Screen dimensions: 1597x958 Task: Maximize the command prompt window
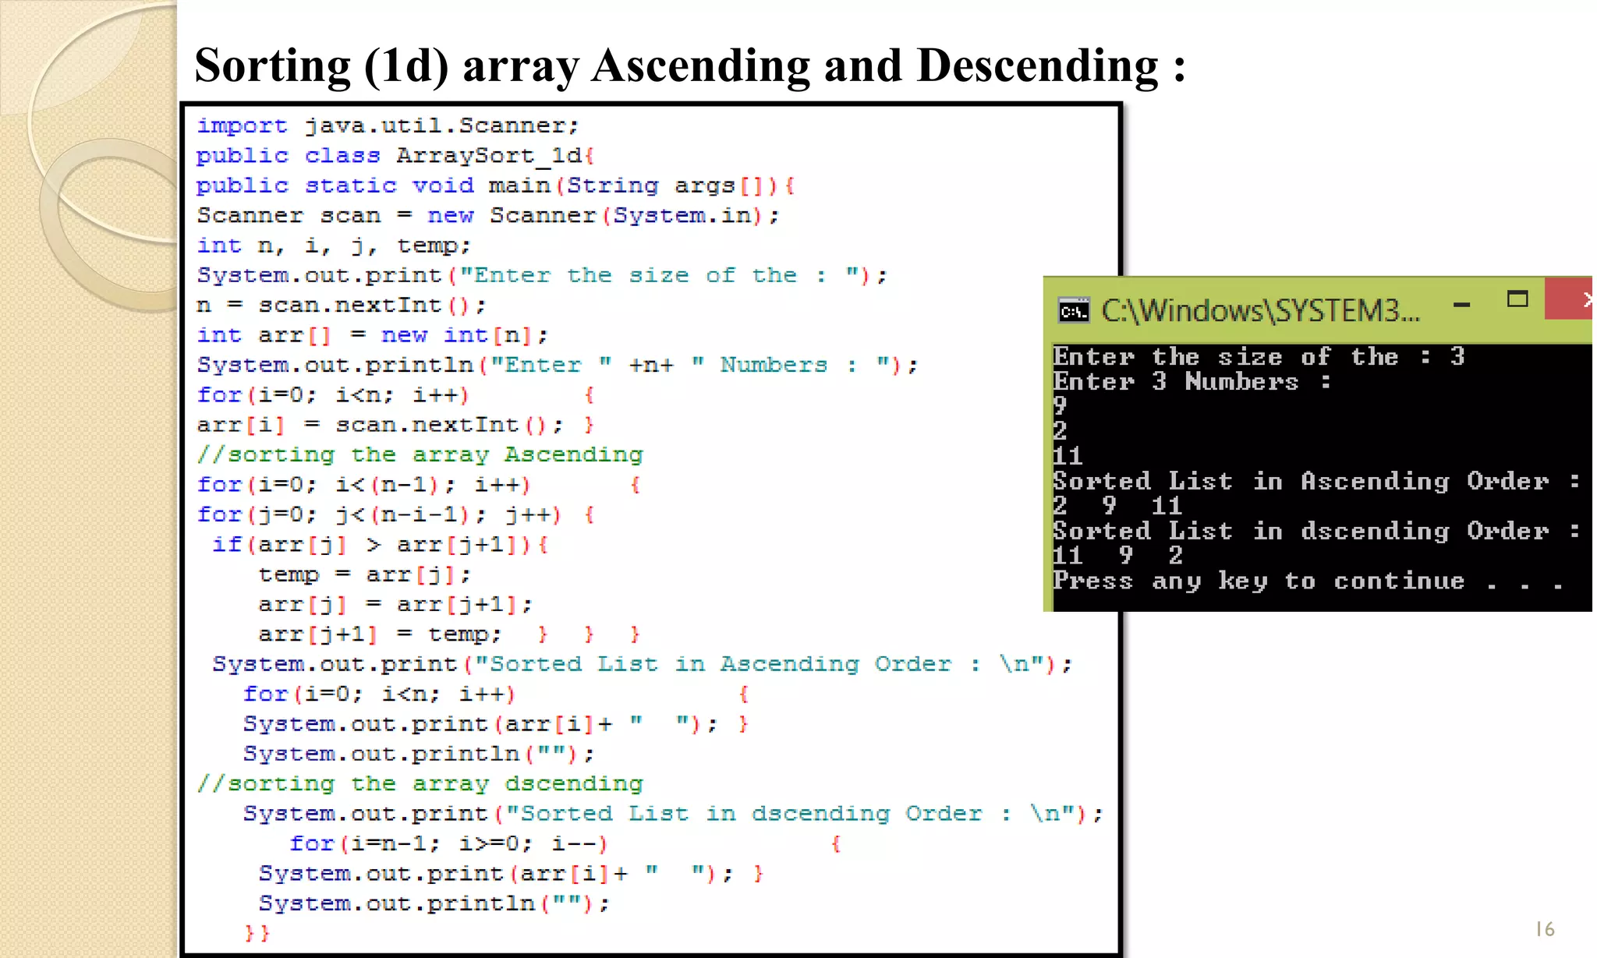1517,299
